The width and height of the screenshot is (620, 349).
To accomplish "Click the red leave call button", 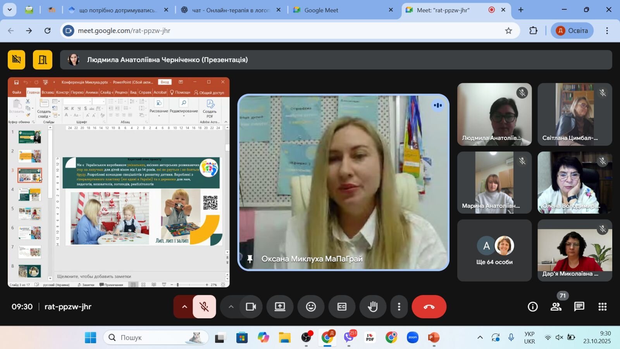I will tap(429, 307).
